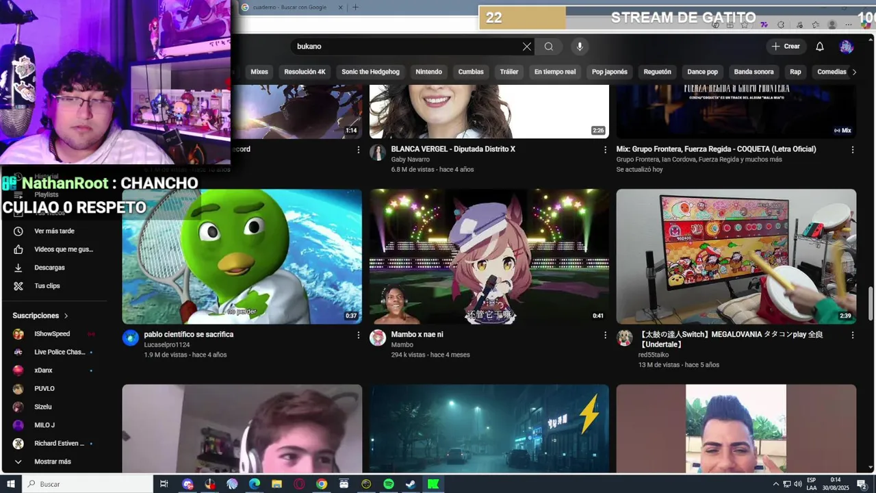Select the Cumbias filter chip

(x=471, y=72)
